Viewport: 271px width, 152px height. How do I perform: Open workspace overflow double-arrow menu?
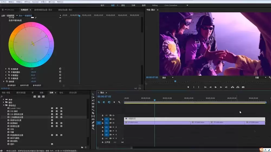click(187, 5)
